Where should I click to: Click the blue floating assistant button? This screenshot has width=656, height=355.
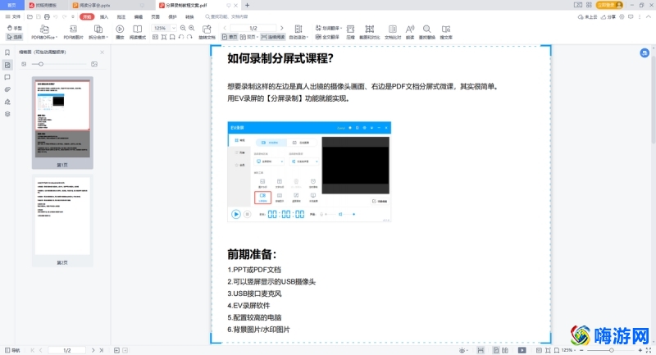tap(645, 52)
